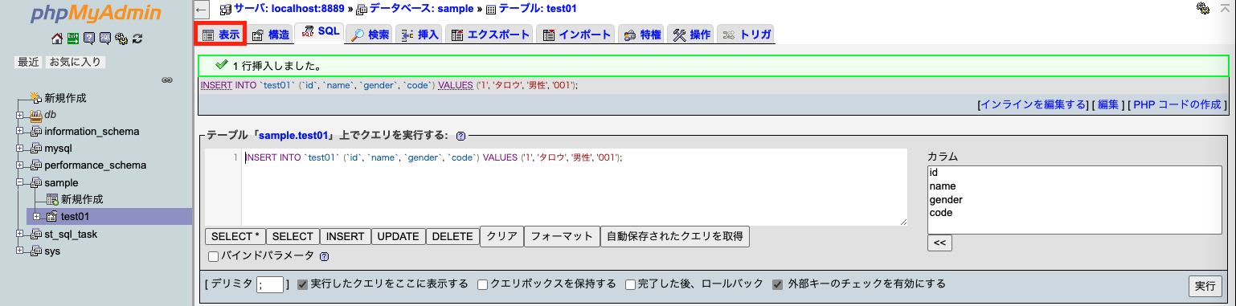Click the chain link icon above database tree
1236x306 pixels.
coord(167,80)
